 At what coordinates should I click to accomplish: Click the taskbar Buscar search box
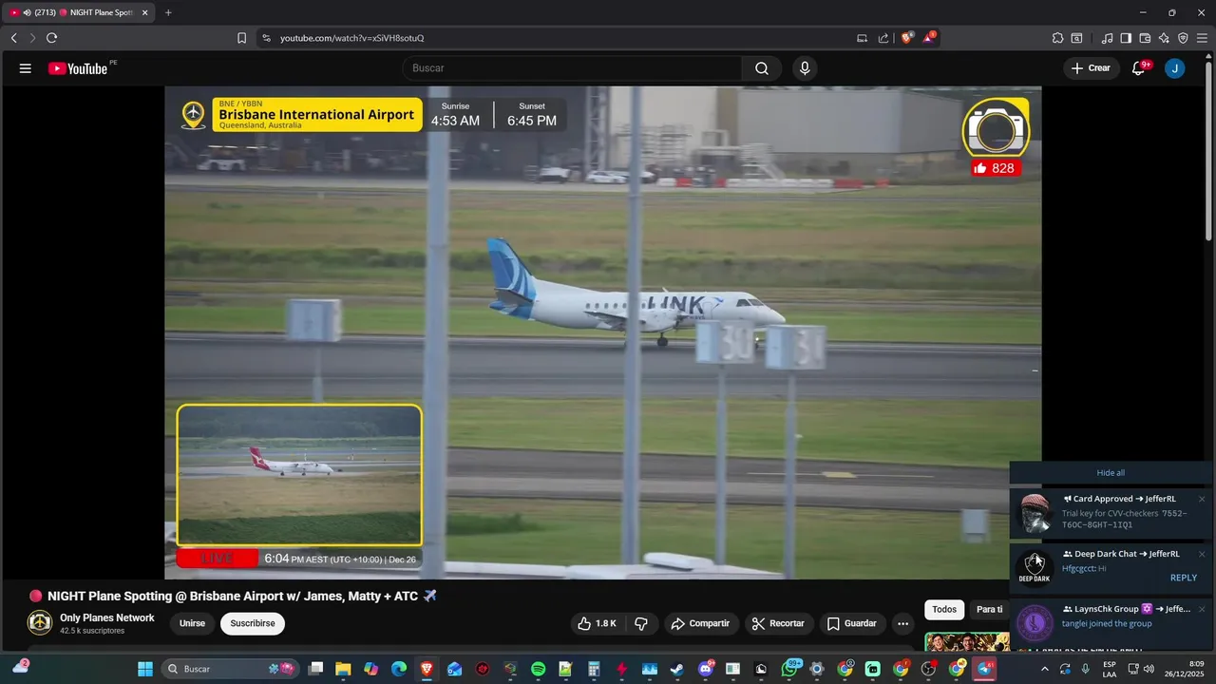pyautogui.click(x=229, y=669)
